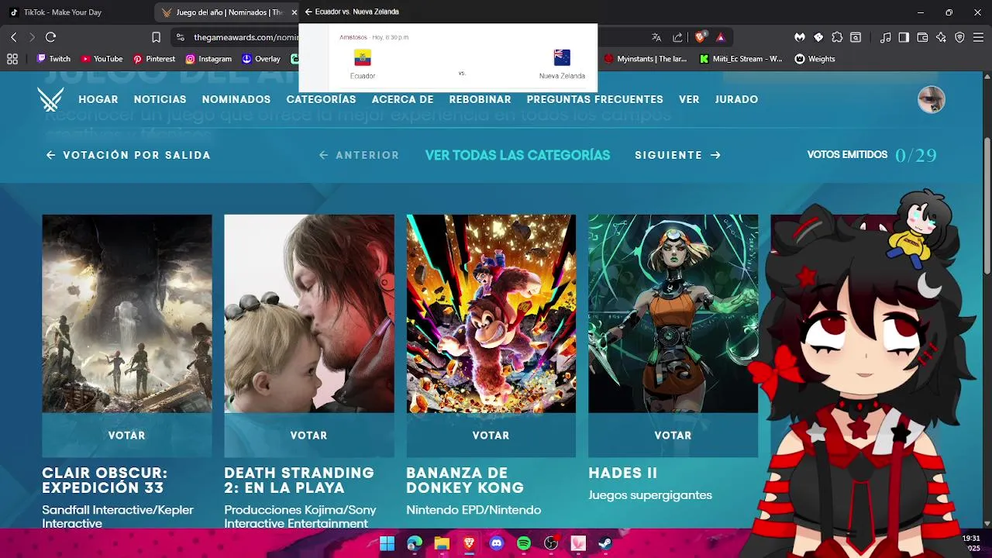Open the CATEGORÍAS menu item
The height and width of the screenshot is (558, 992).
pyautogui.click(x=322, y=99)
